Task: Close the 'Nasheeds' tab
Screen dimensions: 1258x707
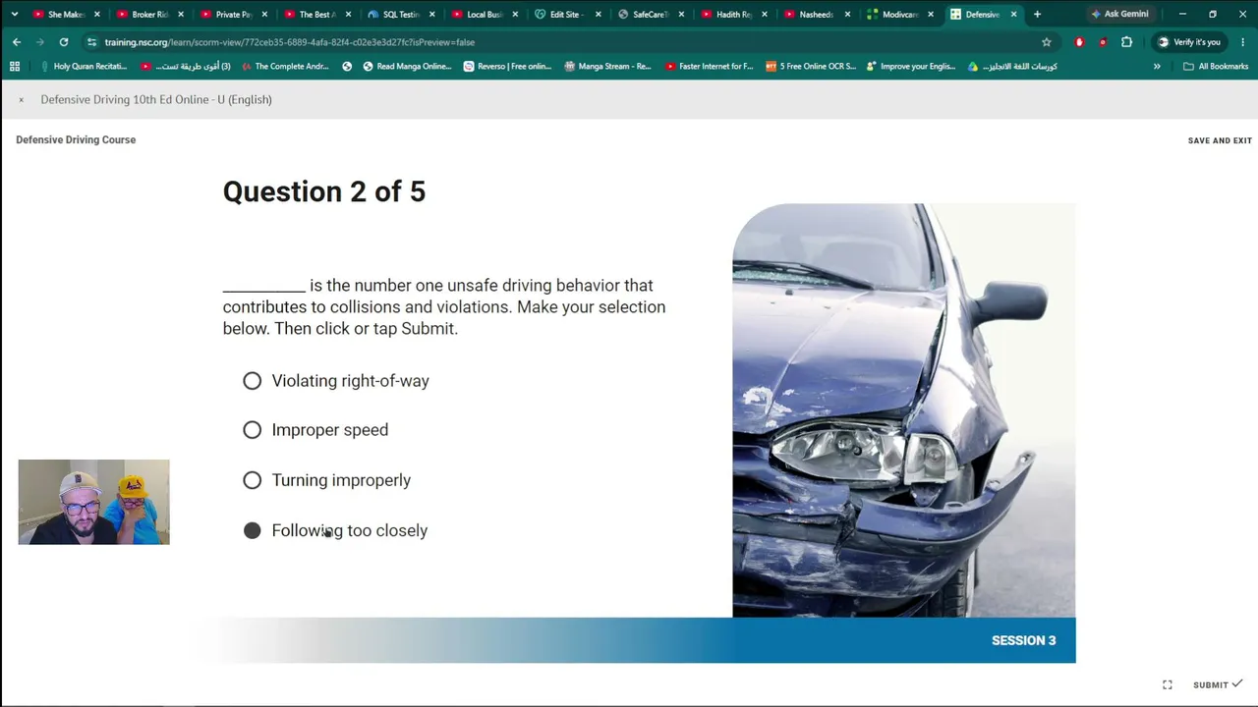Action: 847,15
